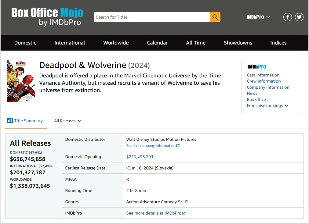309x224 pixels.
Task: Click the Running Time row label
Action: pos(79,190)
